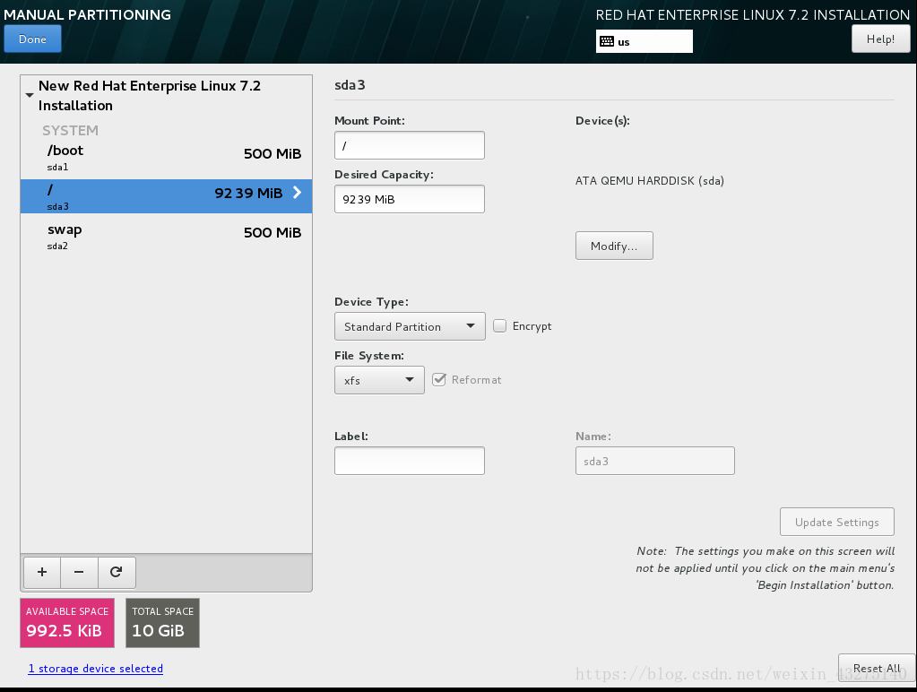Open the 1 storage device selected link

coord(96,669)
